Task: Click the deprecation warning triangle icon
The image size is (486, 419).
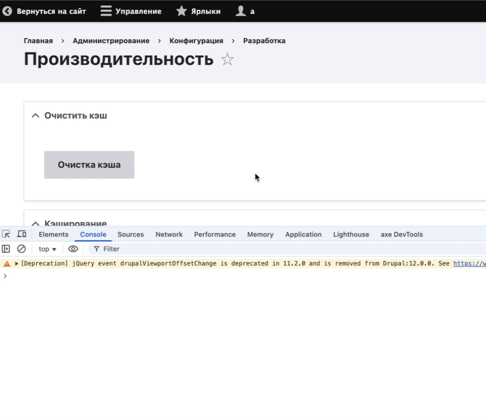Action: tap(7, 264)
